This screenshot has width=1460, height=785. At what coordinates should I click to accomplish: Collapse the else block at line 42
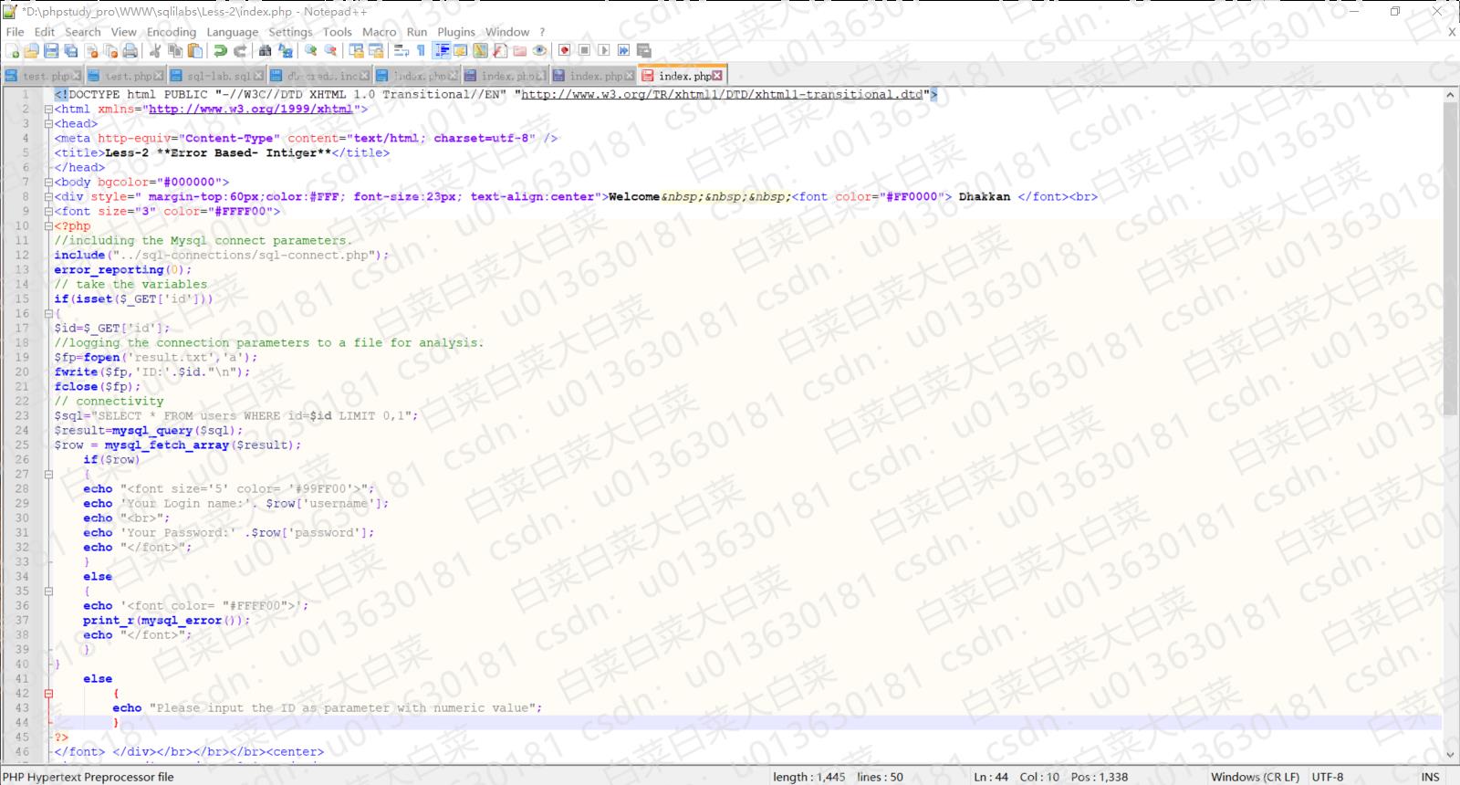click(48, 693)
